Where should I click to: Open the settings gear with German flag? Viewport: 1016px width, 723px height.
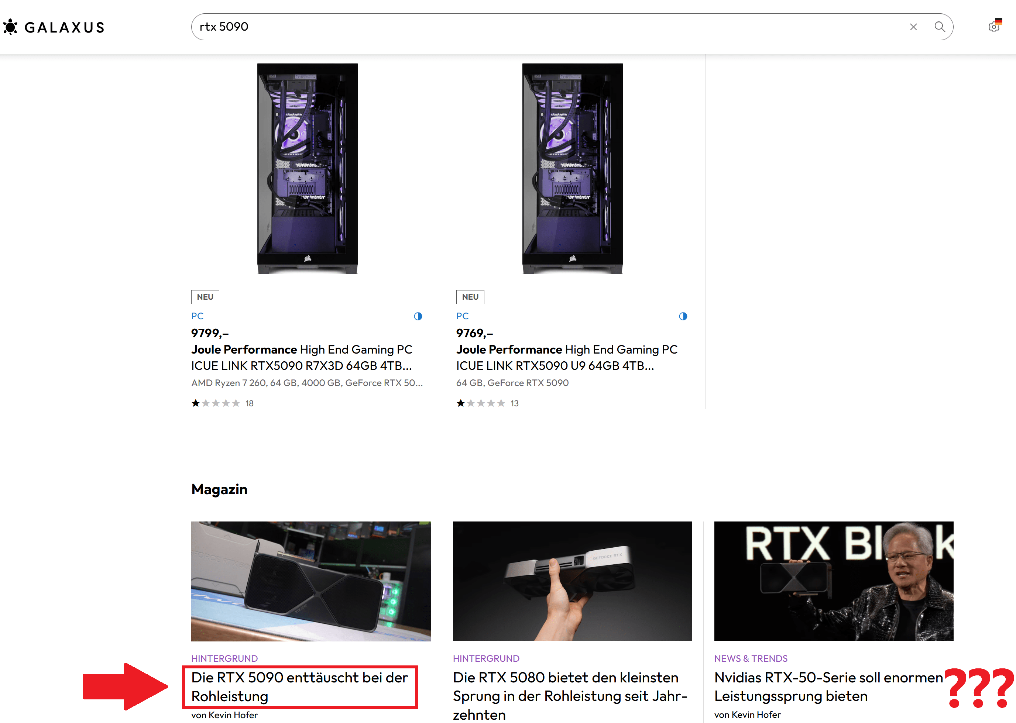(994, 26)
